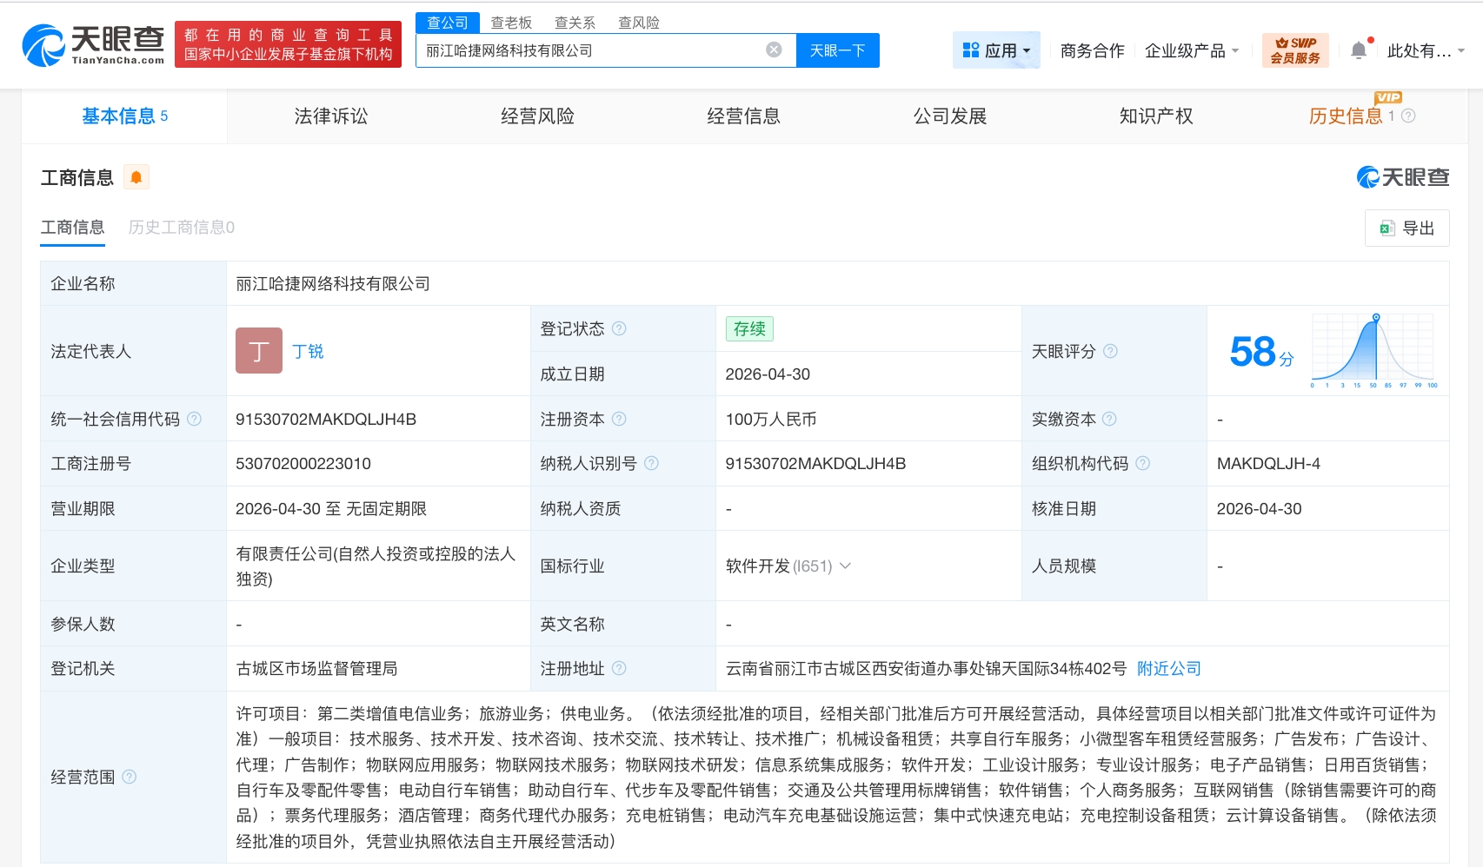Expand the 软件开发 (I651) industry chevron
Image resolution: width=1483 pixels, height=867 pixels.
[845, 566]
